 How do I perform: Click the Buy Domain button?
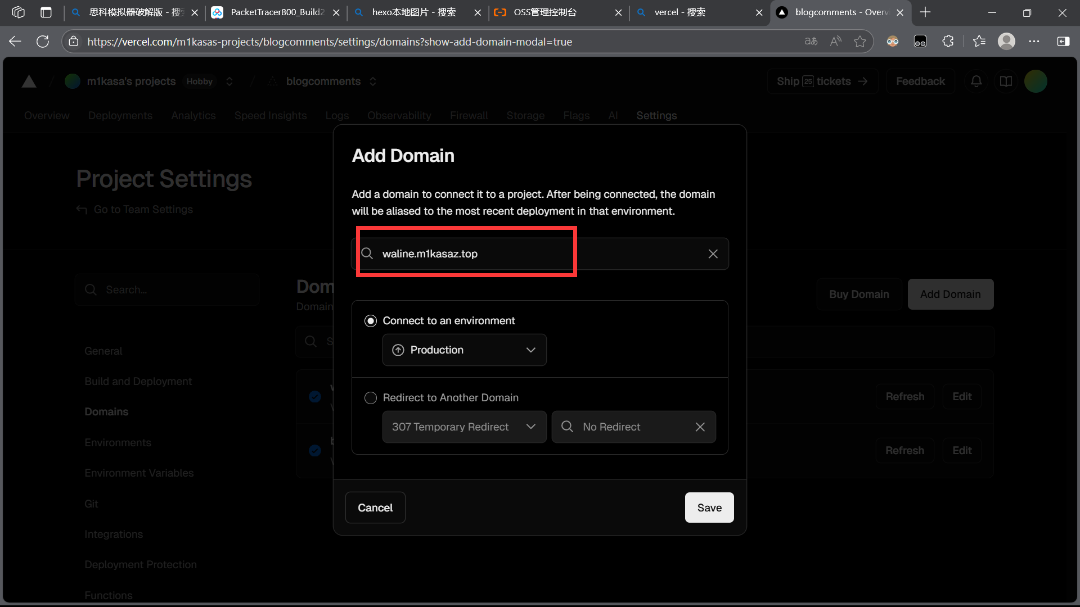click(859, 295)
